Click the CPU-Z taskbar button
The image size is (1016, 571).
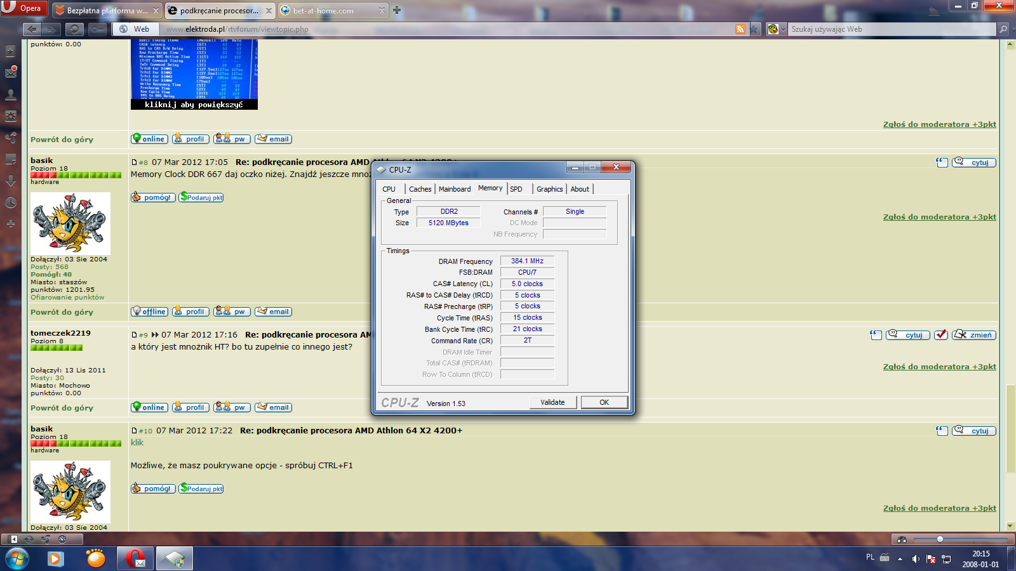[x=175, y=559]
